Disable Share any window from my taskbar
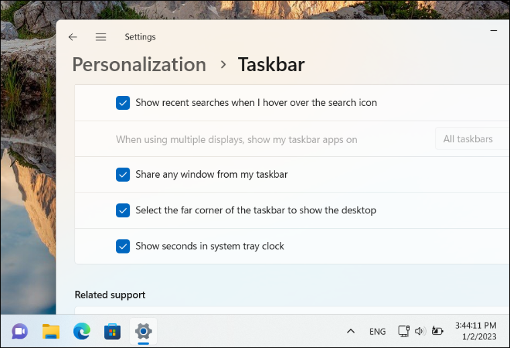 123,174
